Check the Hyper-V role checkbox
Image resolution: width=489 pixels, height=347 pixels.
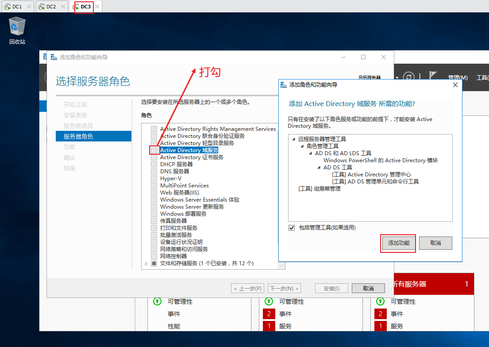point(154,179)
